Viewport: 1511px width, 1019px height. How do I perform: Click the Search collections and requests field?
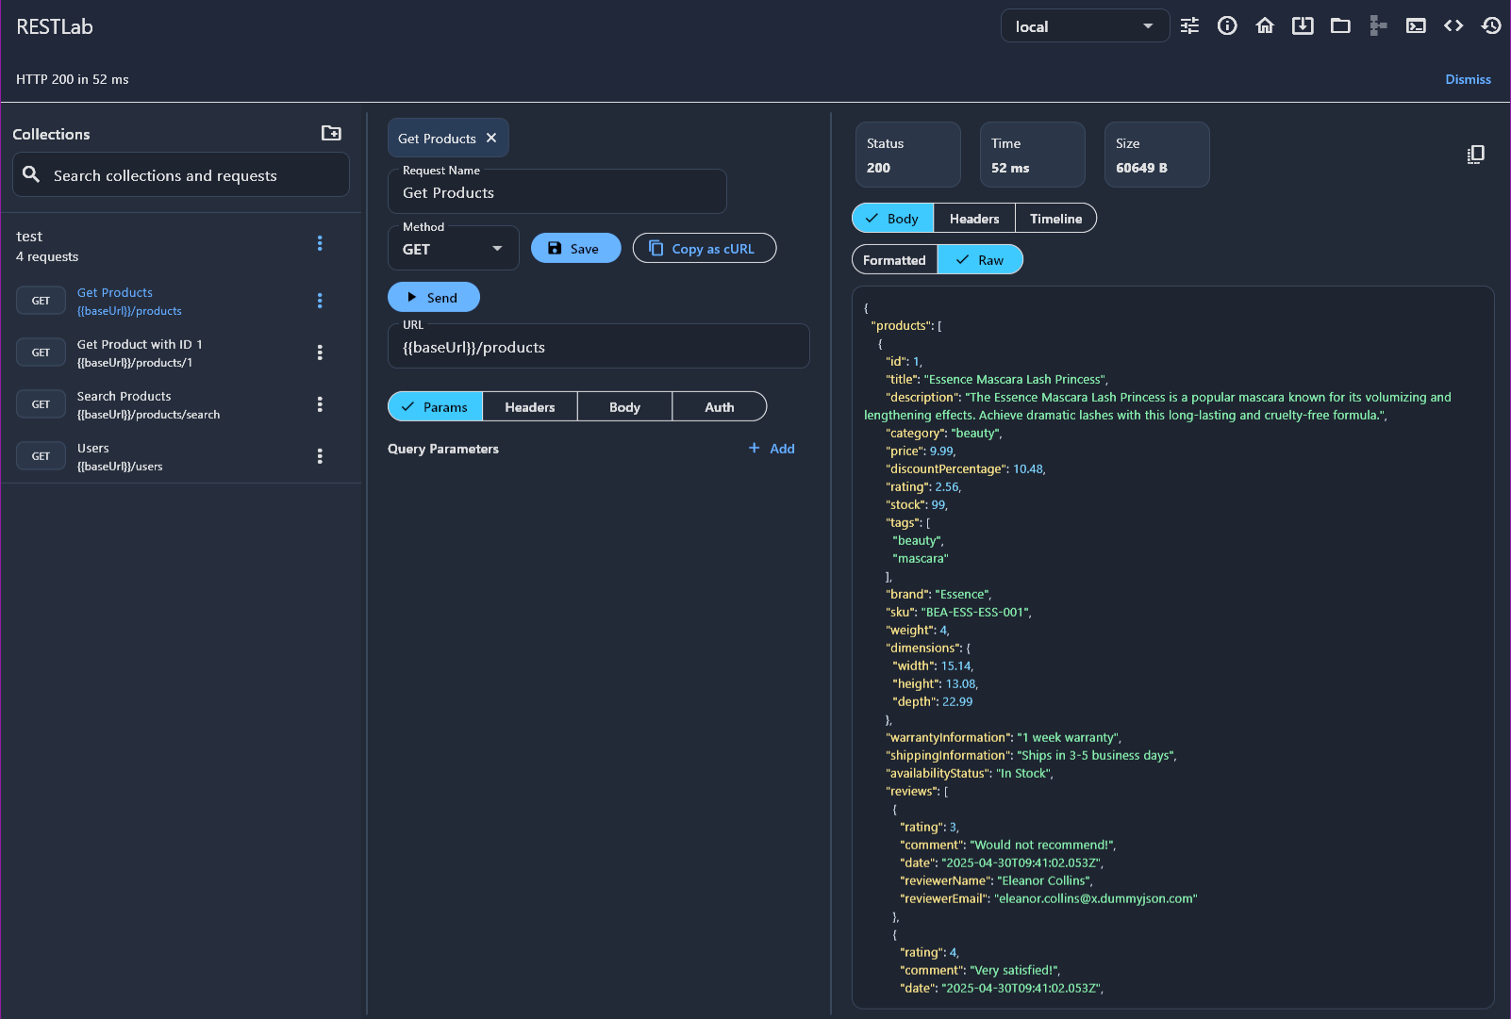point(181,175)
